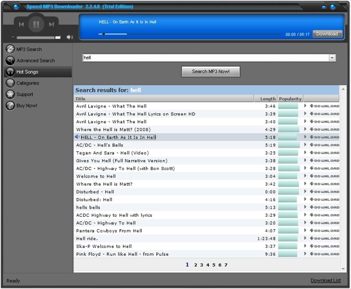
Task: Open the Support section
Action: pyautogui.click(x=25, y=94)
